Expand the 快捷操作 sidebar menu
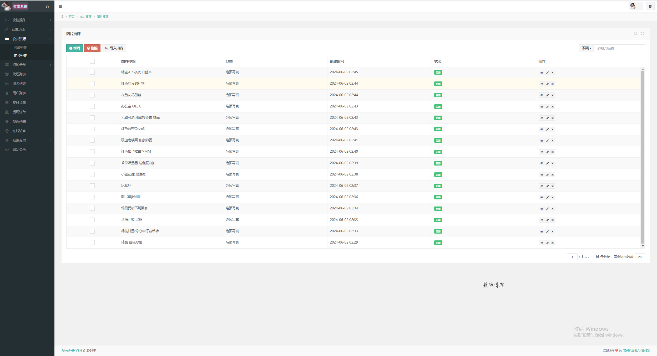The height and width of the screenshot is (356, 657). (x=27, y=20)
